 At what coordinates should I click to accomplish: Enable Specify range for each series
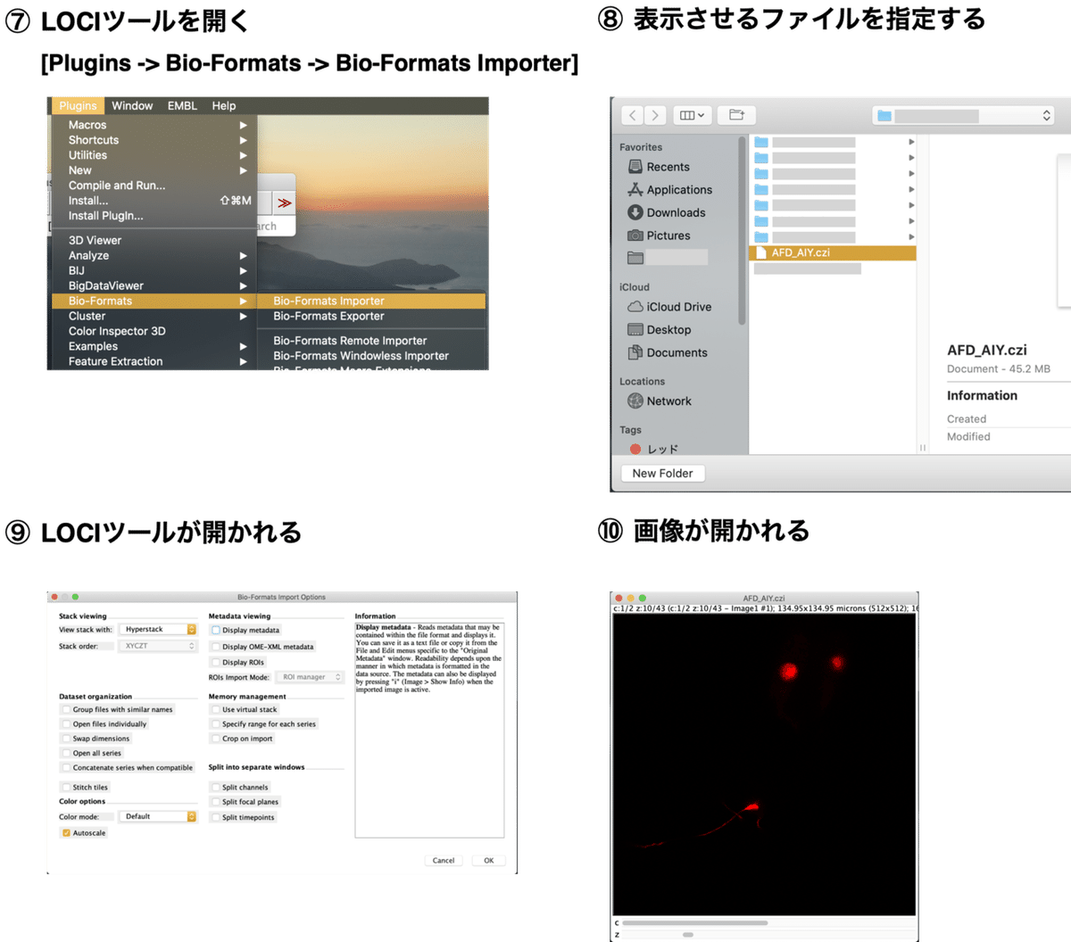[215, 724]
